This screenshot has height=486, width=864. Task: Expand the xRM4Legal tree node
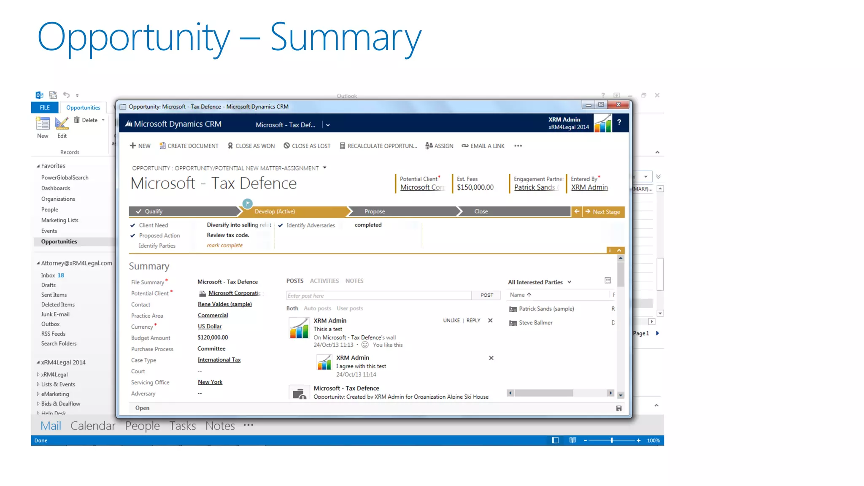tap(38, 374)
